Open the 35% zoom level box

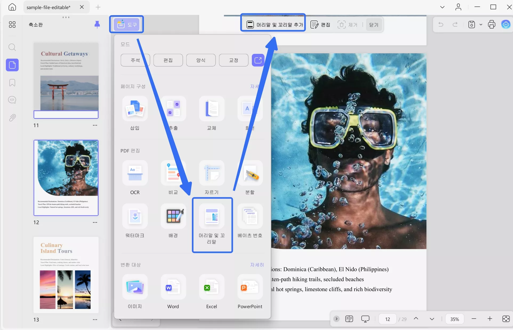(455, 319)
